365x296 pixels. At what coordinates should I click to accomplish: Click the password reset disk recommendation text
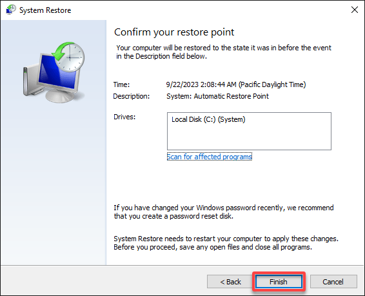[x=224, y=212]
